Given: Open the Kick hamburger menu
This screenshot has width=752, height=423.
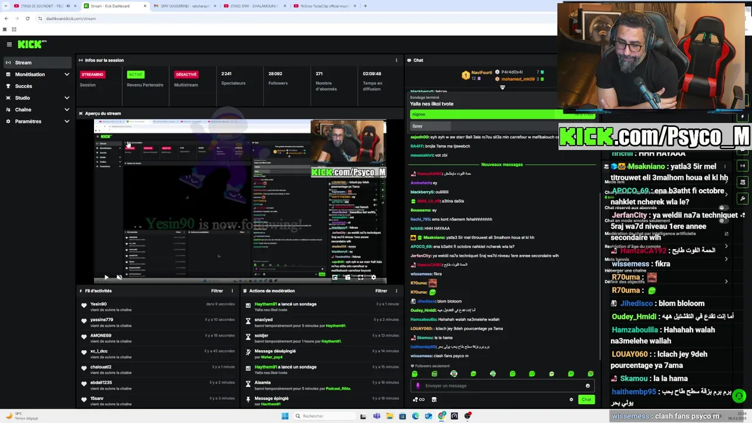Looking at the screenshot, I should [x=9, y=44].
